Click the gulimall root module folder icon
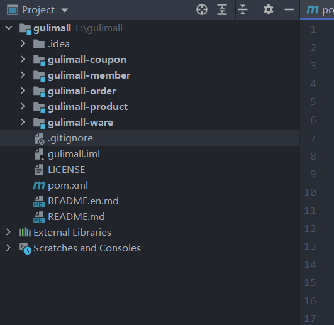This screenshot has height=325, width=334. click(x=25, y=29)
